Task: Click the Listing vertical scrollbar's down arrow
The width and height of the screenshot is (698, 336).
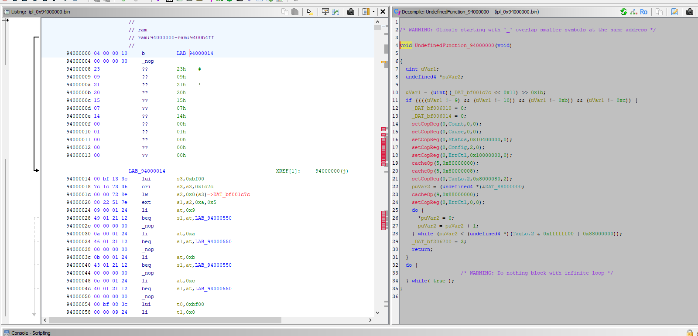Action: [377, 312]
